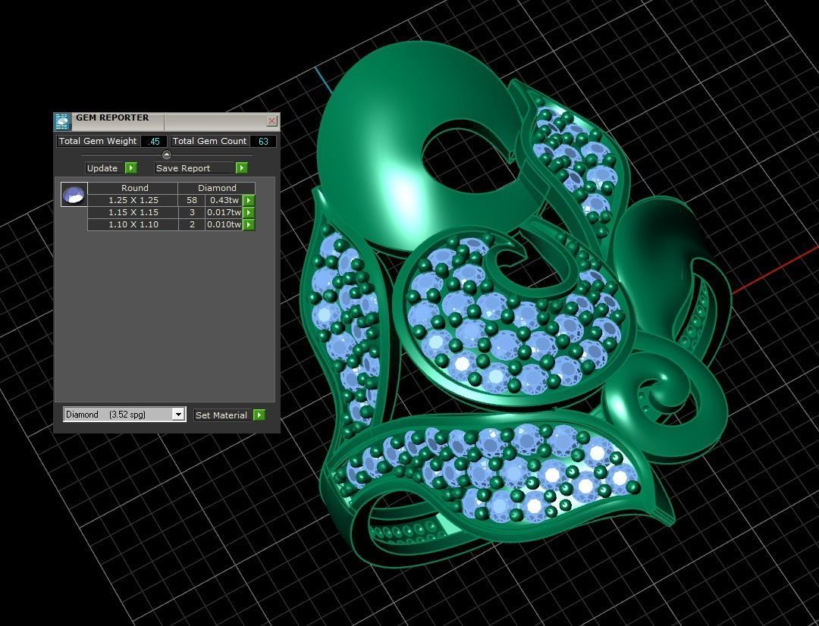The height and width of the screenshot is (626, 819).
Task: Click the Total Gem Weight value field
Action: (x=153, y=142)
